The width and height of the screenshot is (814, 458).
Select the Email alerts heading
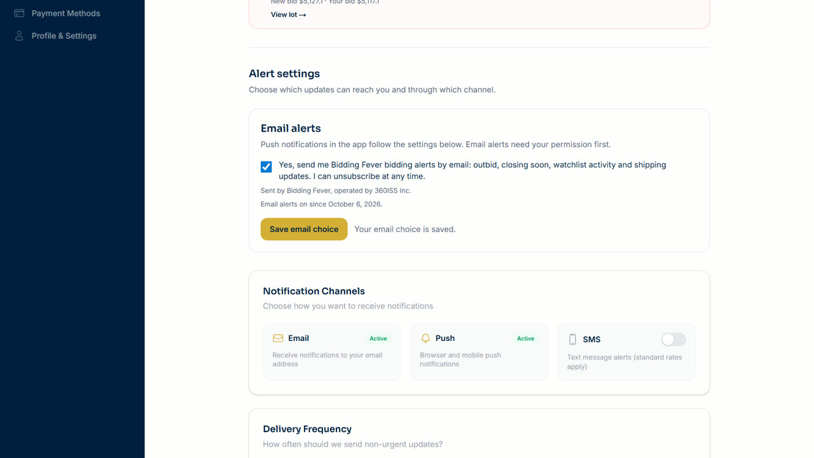291,128
